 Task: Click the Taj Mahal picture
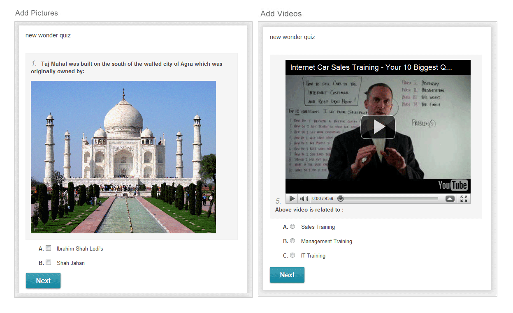(123, 157)
